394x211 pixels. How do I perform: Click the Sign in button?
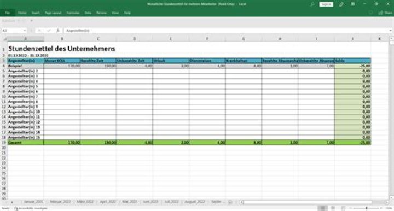click(x=326, y=4)
